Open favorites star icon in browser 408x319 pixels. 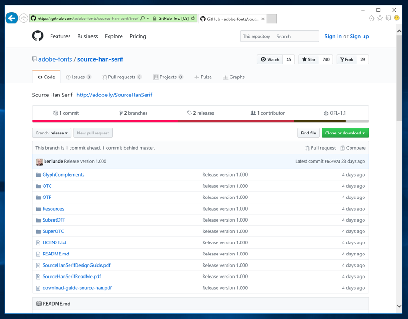(380, 18)
